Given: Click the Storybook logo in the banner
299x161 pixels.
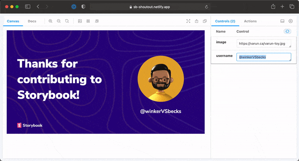Looking at the screenshot, I should [30, 125].
